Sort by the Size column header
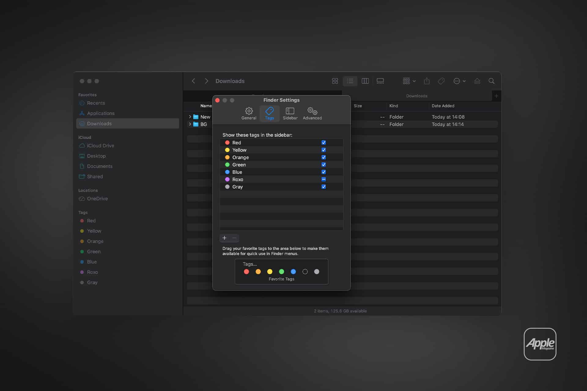This screenshot has height=391, width=587. [358, 106]
